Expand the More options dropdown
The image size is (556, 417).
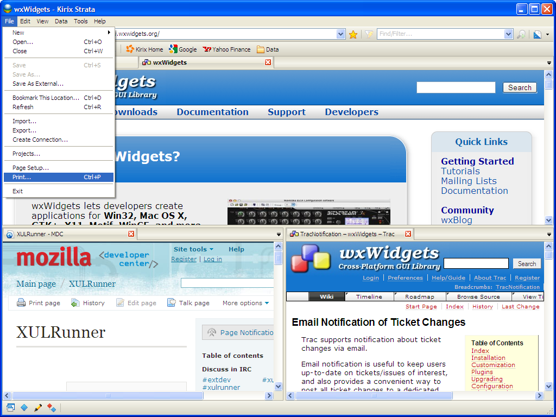point(246,303)
